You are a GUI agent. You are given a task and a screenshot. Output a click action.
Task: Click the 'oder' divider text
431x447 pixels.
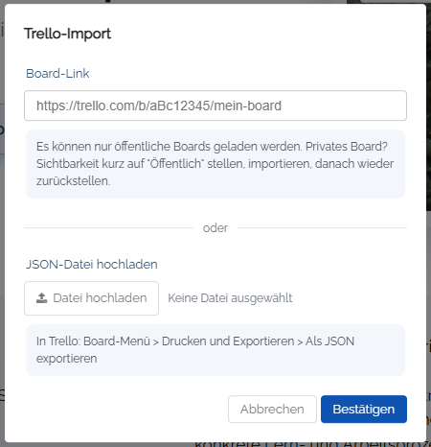(215, 228)
